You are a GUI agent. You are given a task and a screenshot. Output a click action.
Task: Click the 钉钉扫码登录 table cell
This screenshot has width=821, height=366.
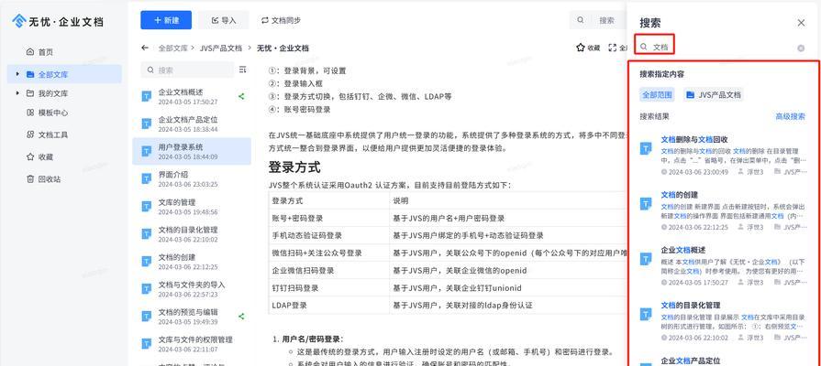click(328, 287)
